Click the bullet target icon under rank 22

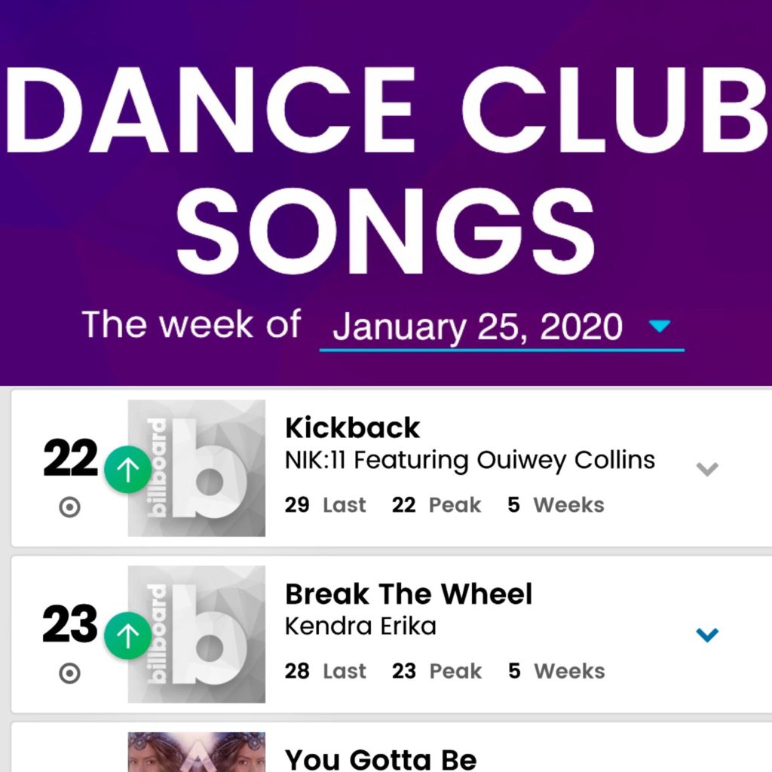pyautogui.click(x=69, y=507)
